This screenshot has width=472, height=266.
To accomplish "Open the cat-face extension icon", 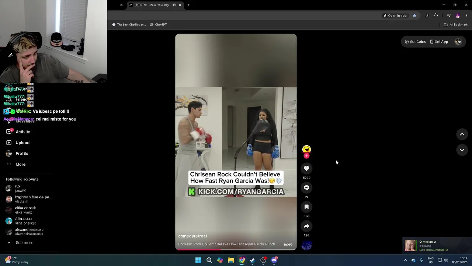I will [x=427, y=16].
